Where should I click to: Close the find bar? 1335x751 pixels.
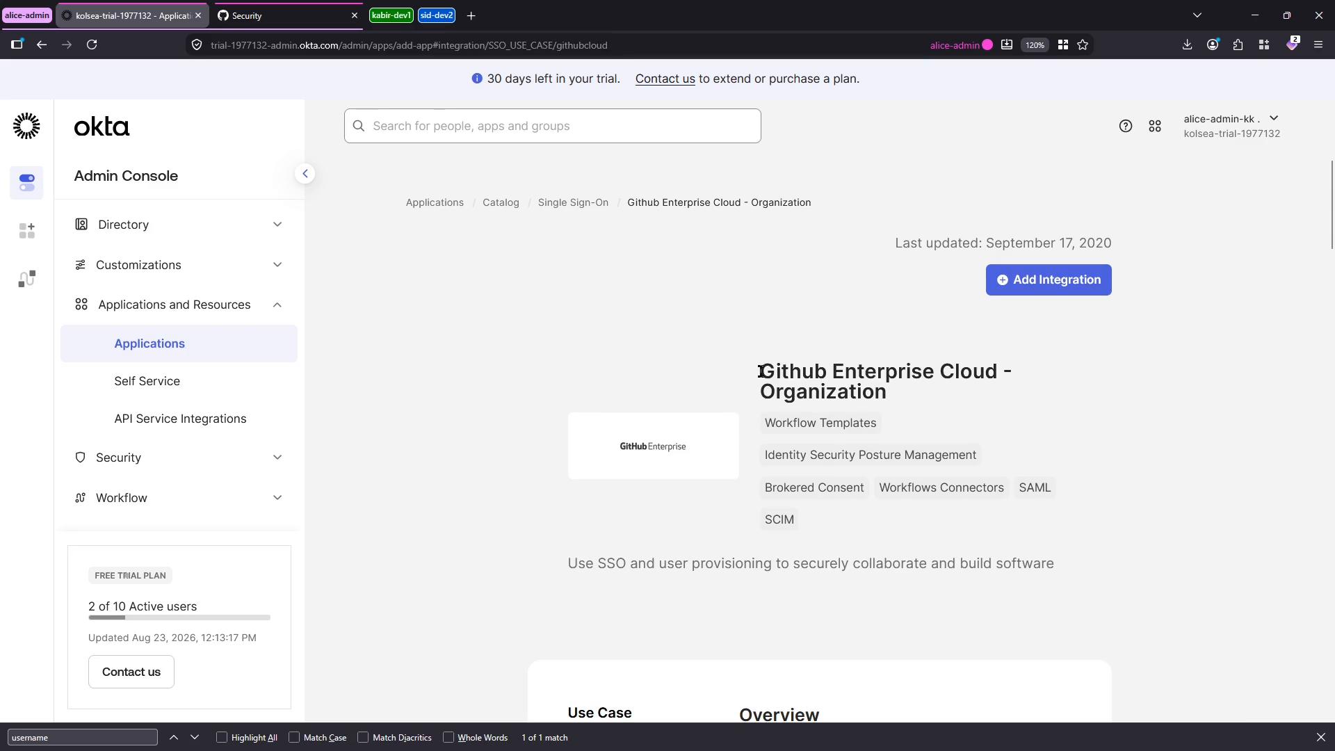tap(1320, 737)
